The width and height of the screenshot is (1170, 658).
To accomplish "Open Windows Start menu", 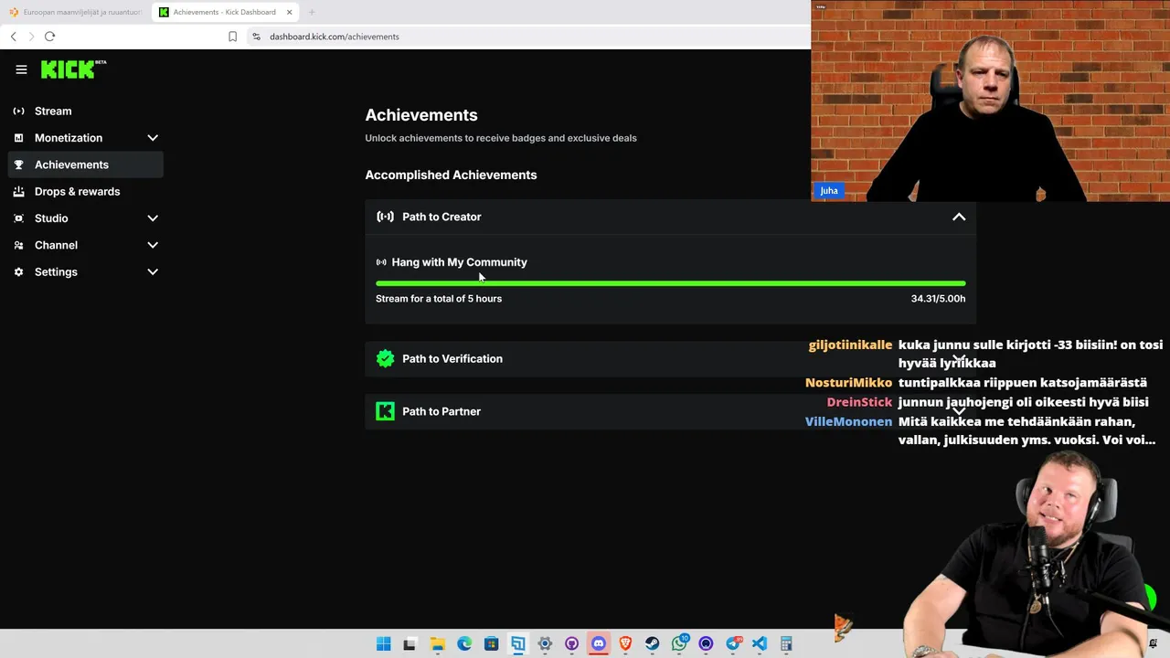I will 384,643.
